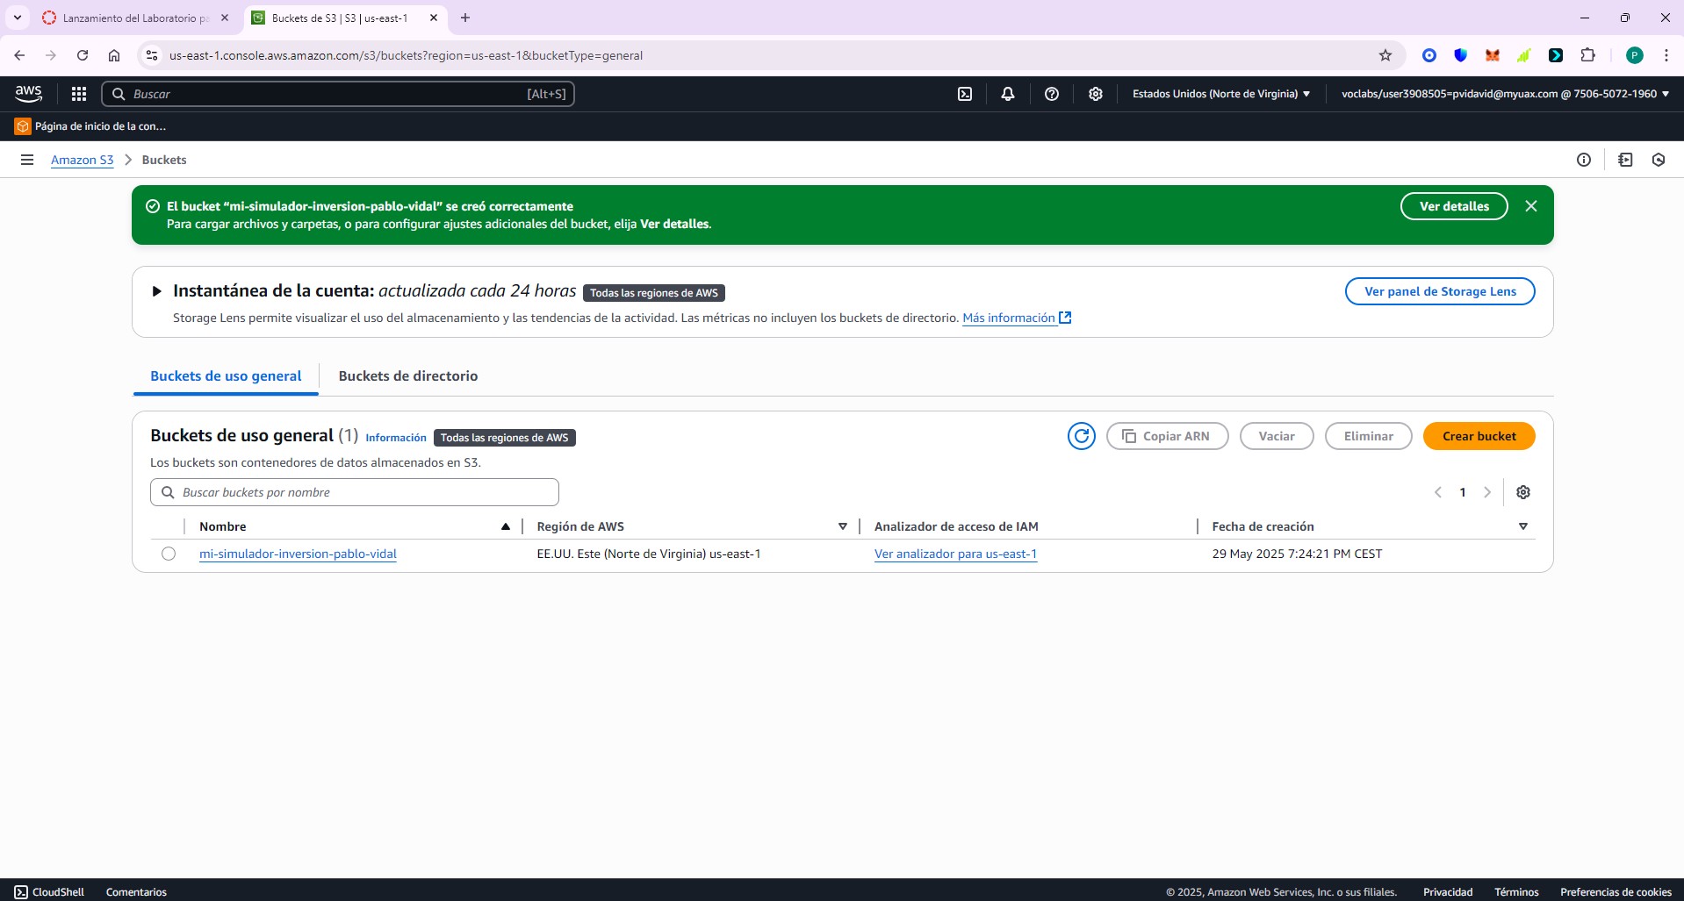Click the MetaMask fox extension icon
Viewport: 1684px width, 901px height.
click(1493, 55)
